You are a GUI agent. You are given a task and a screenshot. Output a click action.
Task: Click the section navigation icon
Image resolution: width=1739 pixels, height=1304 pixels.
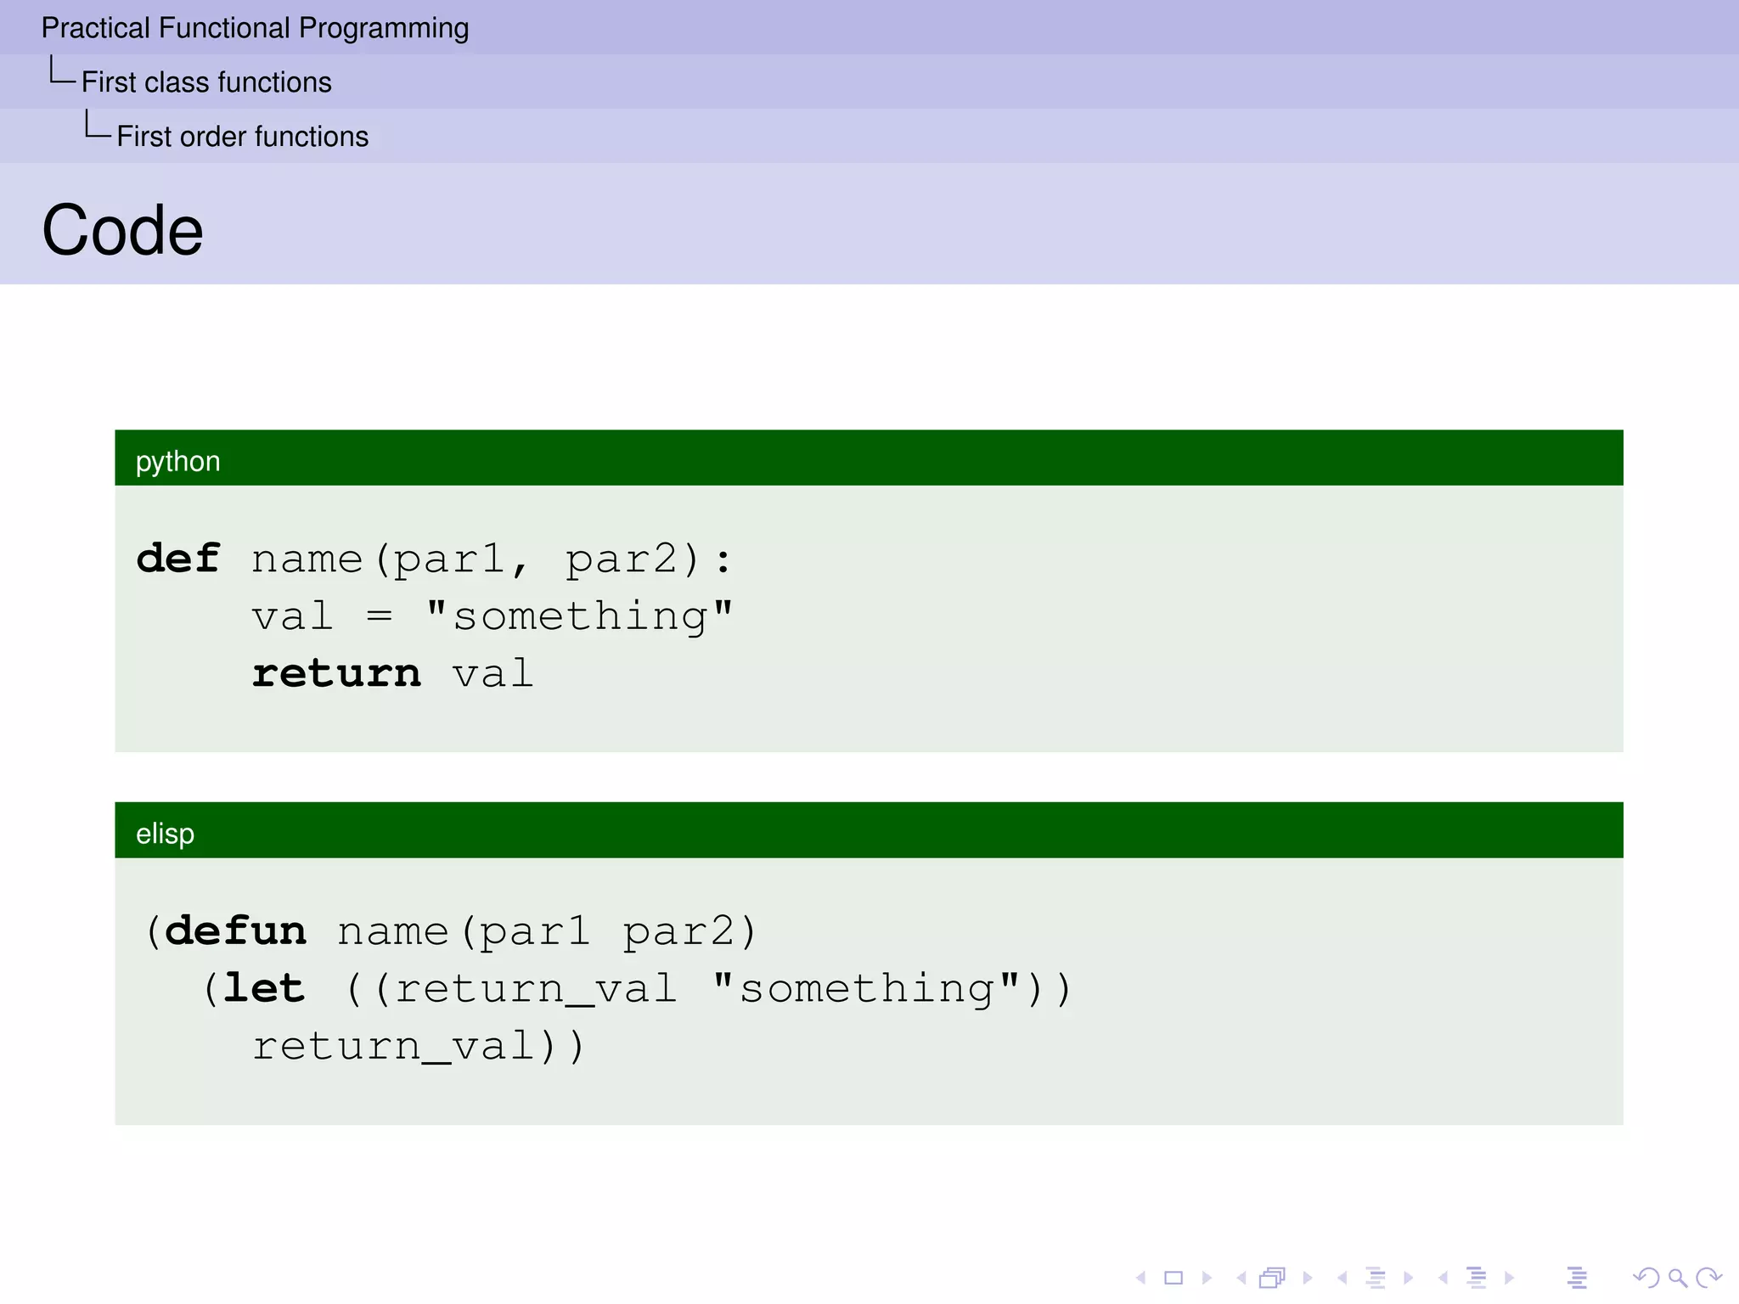tap(1477, 1278)
